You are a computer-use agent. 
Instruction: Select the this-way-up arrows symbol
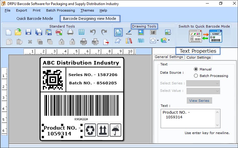pos(103,130)
